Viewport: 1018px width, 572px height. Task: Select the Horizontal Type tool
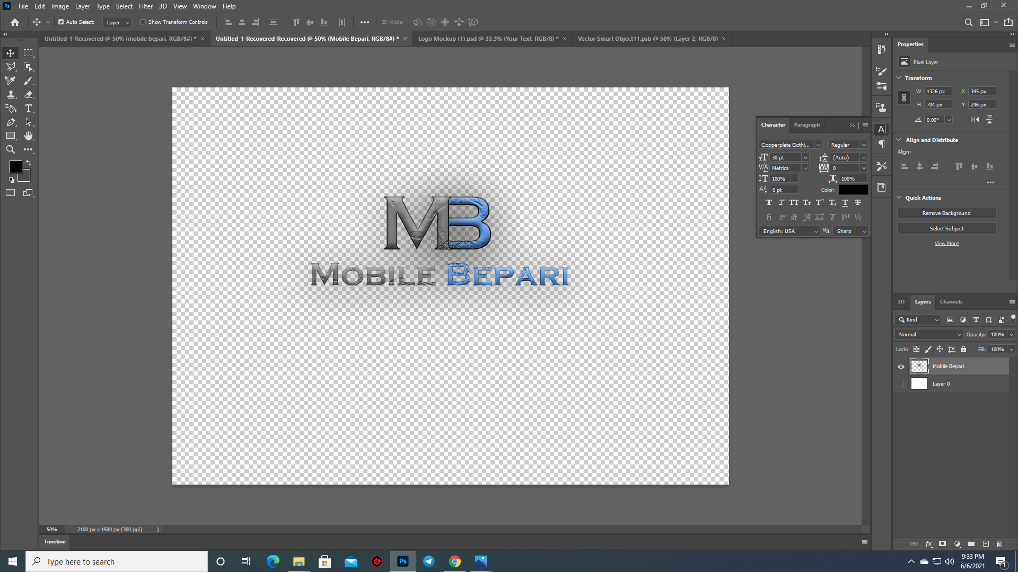[x=29, y=108]
